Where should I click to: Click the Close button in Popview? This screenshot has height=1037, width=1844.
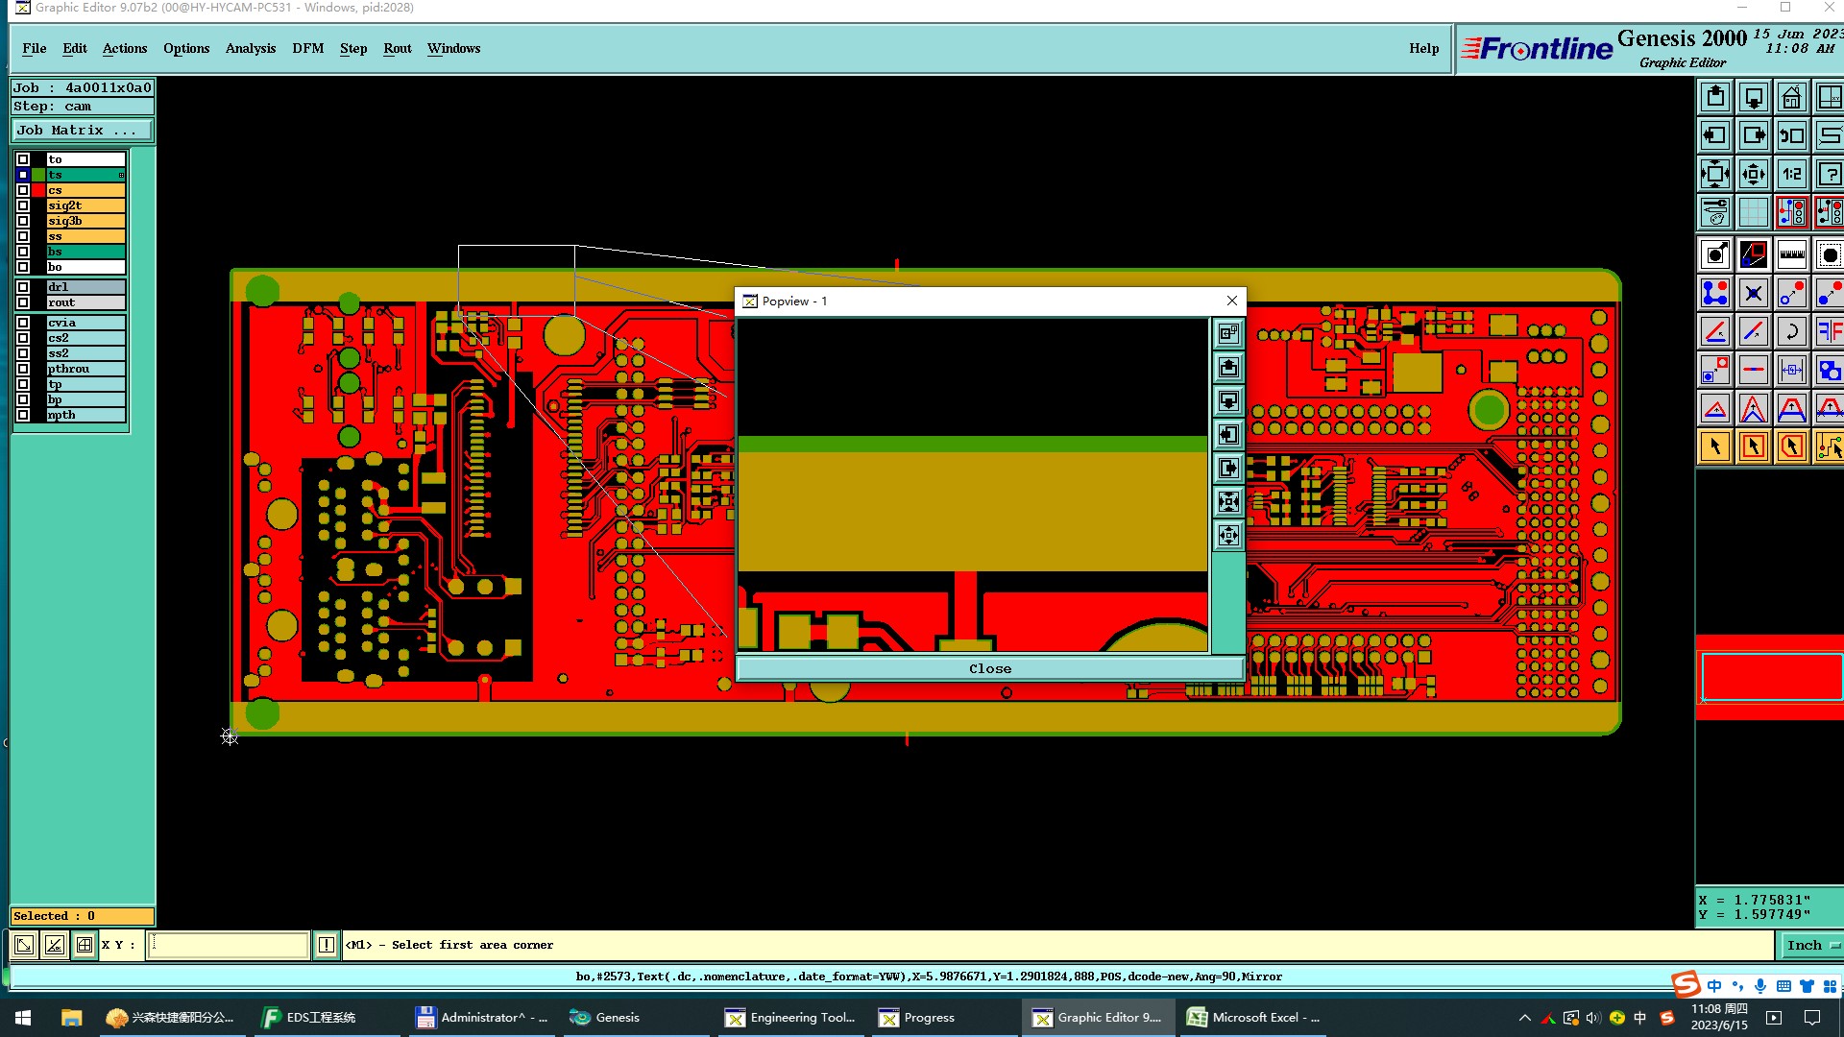point(989,668)
